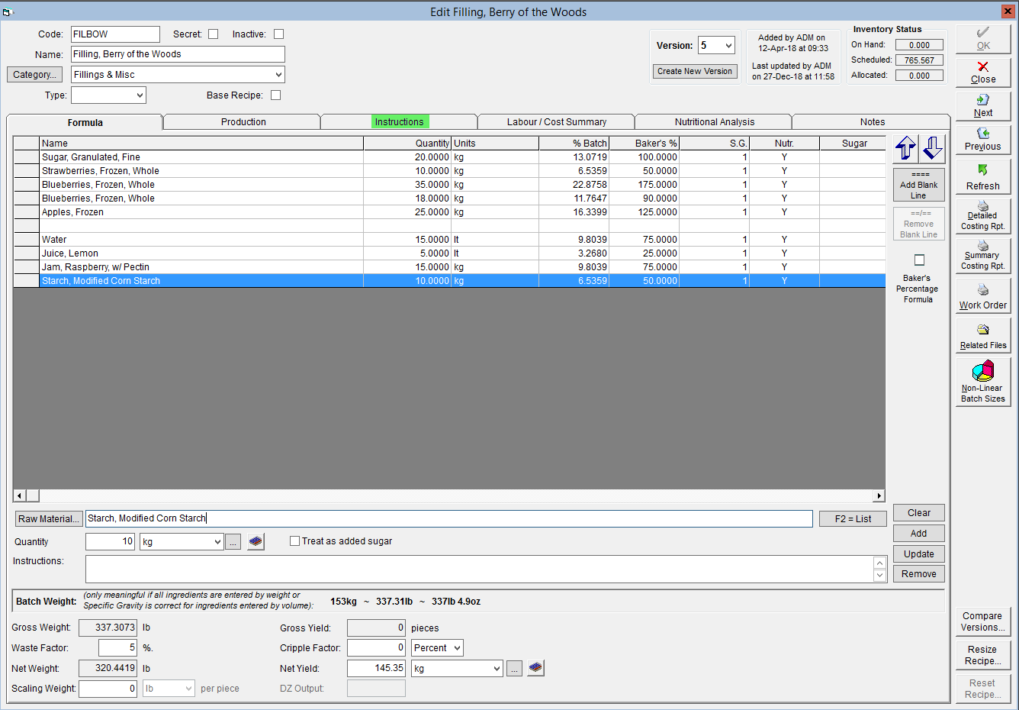Move selected ingredient line down
The image size is (1019, 710).
[933, 148]
